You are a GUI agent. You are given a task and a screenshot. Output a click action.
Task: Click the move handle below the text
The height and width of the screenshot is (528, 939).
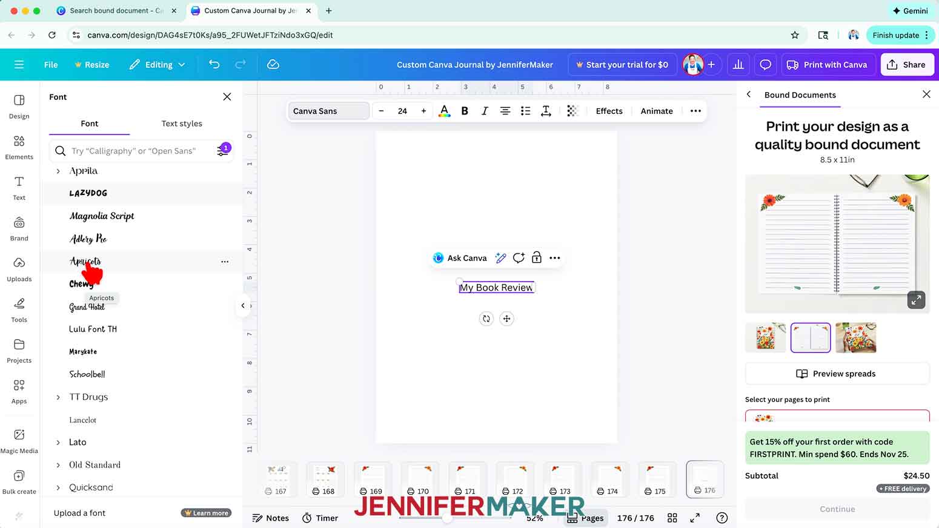[x=507, y=318]
